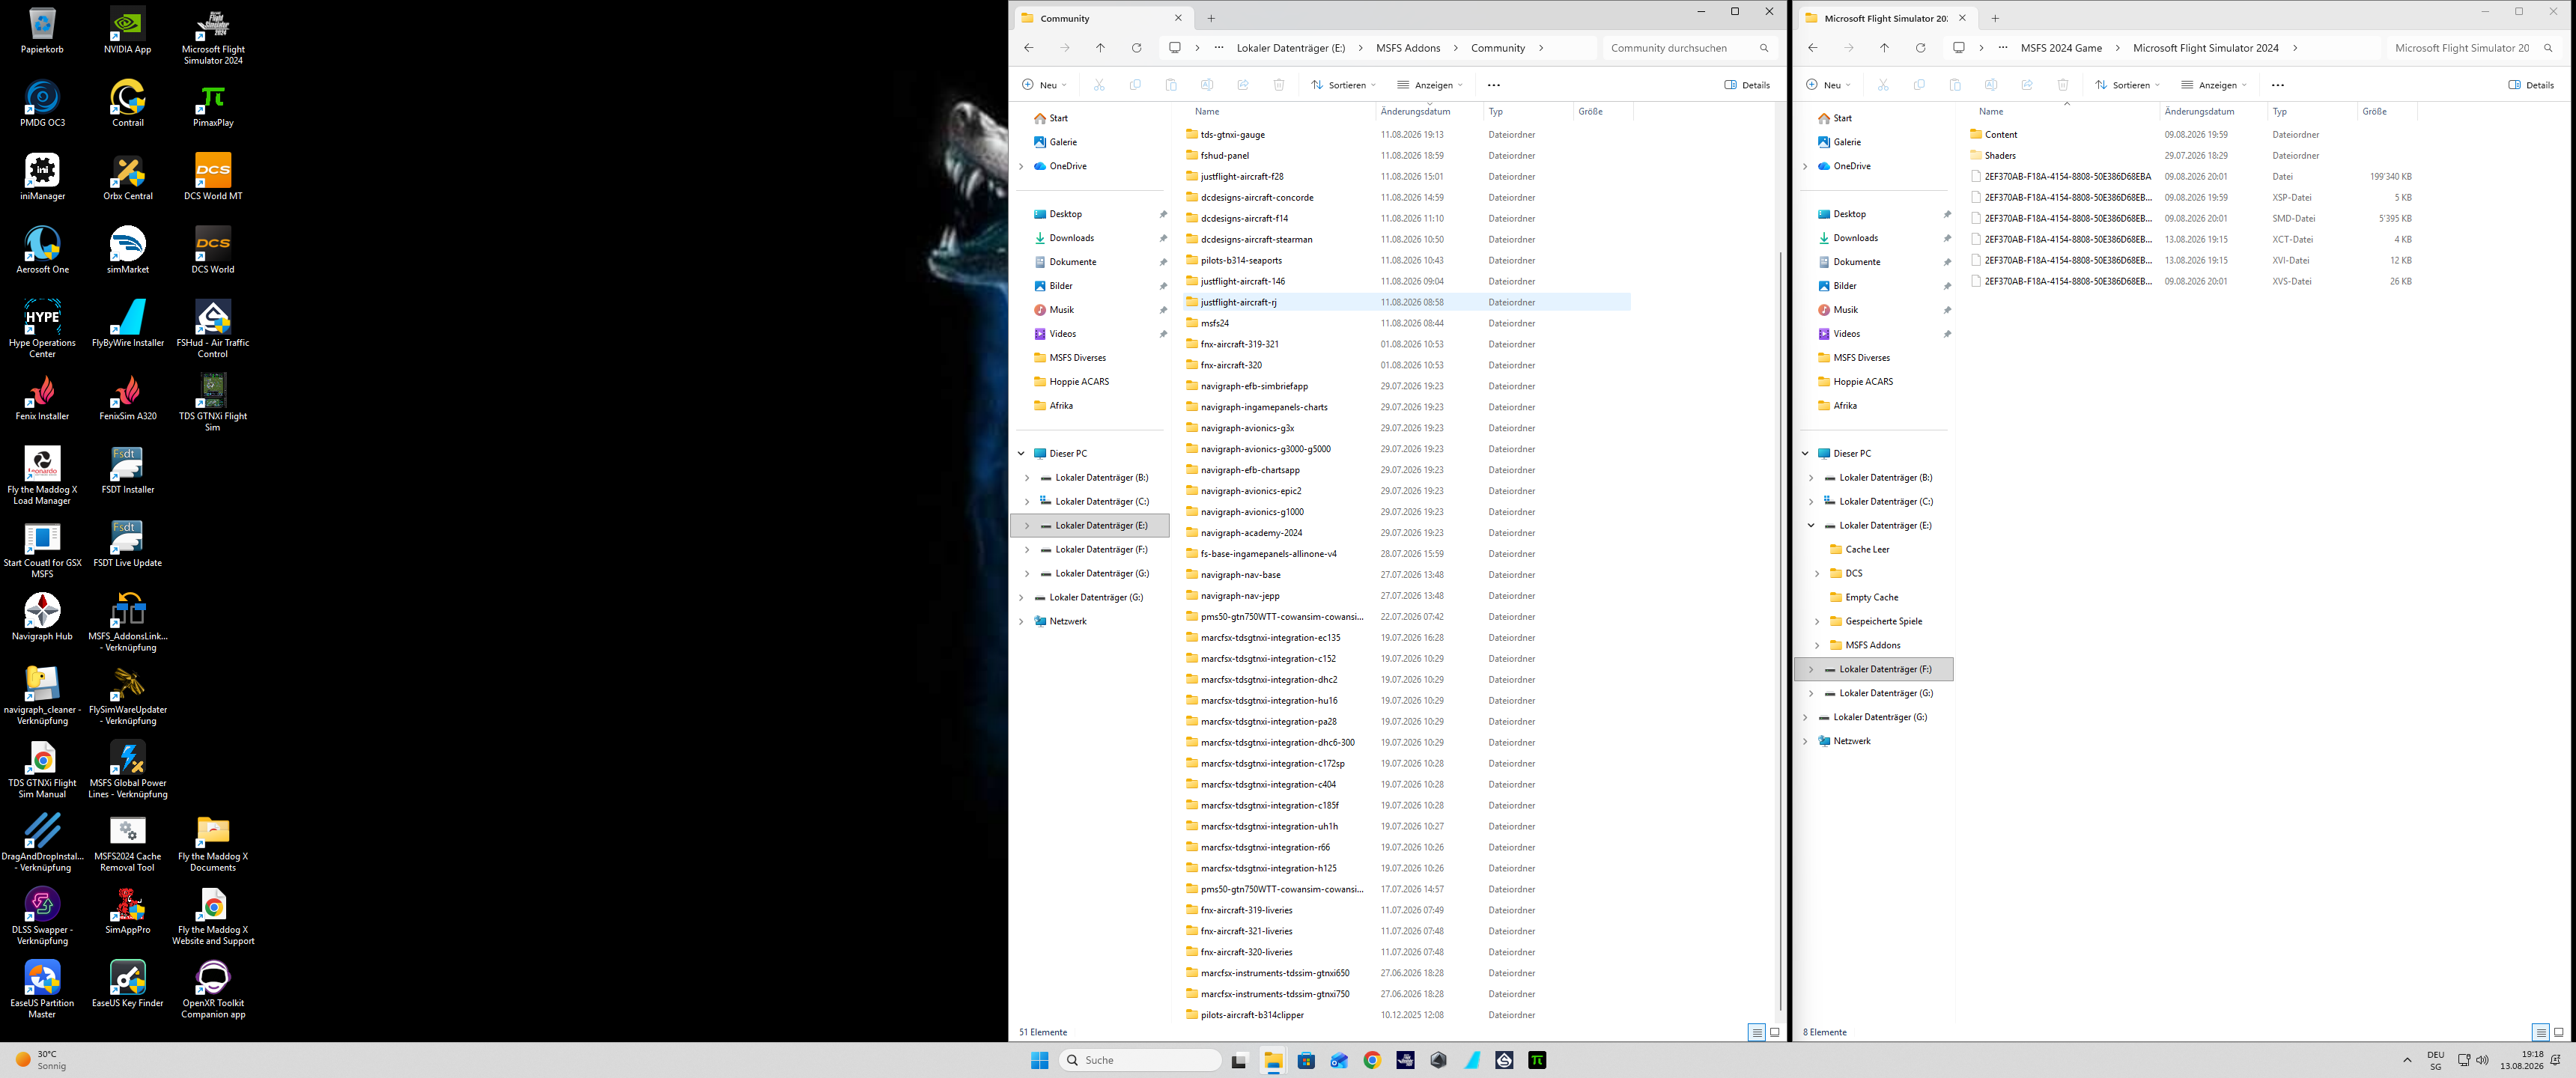Viewport: 2576px width, 1078px height.
Task: Open Aerosoft One desktop icon
Action: click(43, 250)
